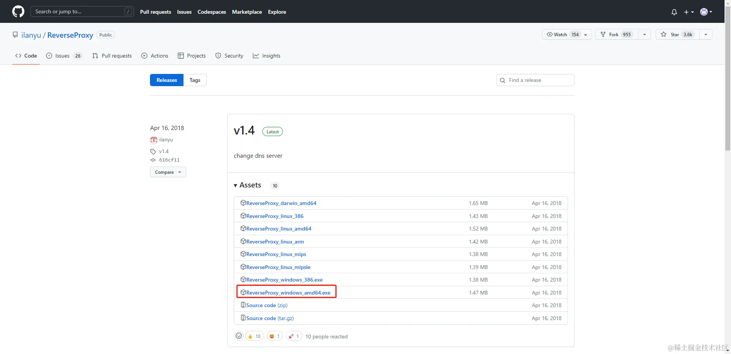Expand the Star lists dropdown arrow
This screenshot has height=354, width=731.
coord(706,34)
